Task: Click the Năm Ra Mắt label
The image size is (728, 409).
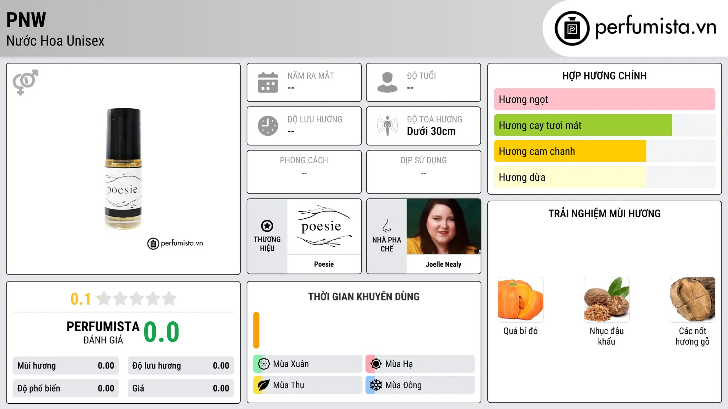Action: (311, 76)
